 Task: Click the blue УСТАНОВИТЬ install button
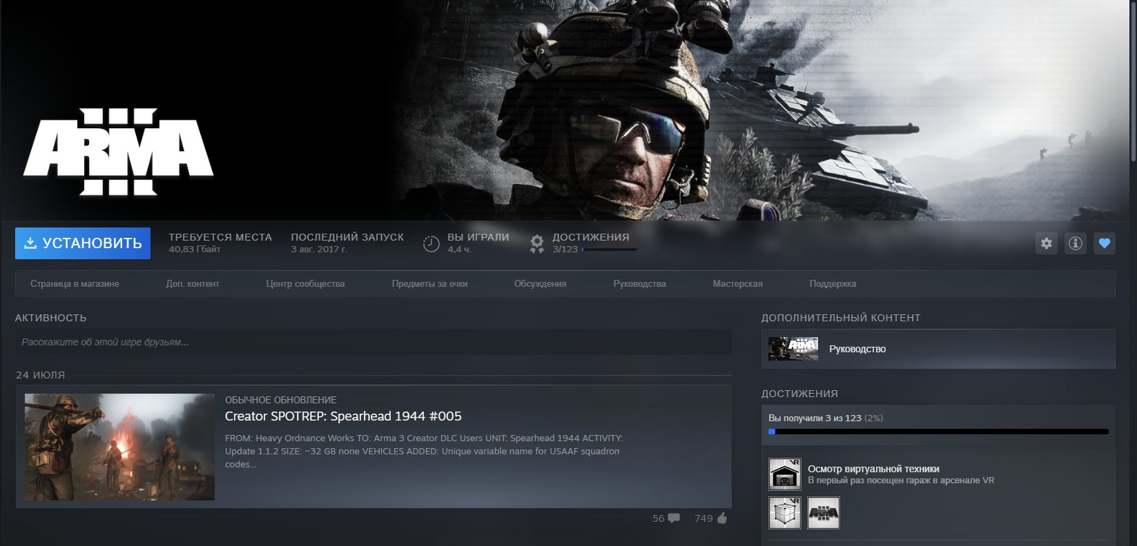[x=83, y=243]
